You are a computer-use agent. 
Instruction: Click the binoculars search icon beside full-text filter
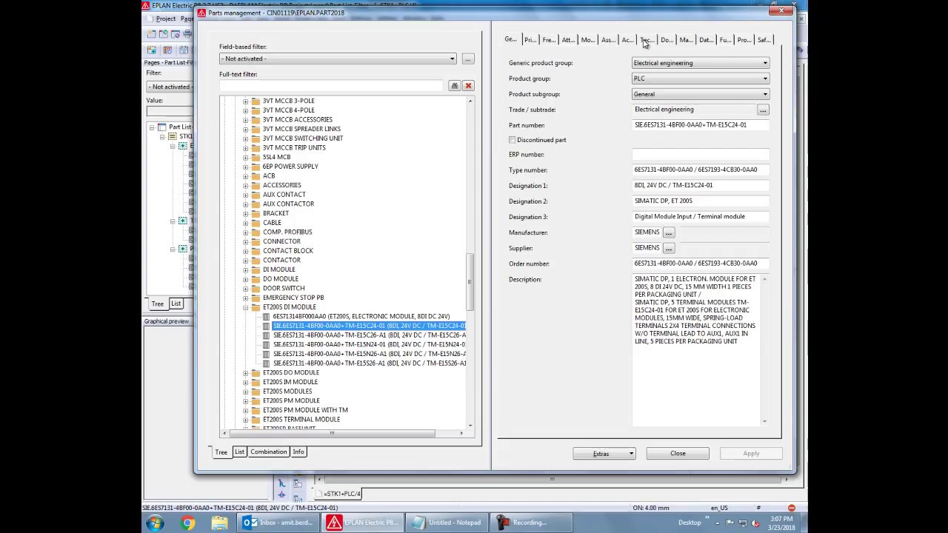(455, 86)
